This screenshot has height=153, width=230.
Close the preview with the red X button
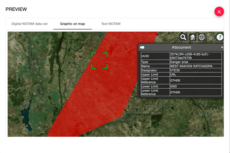click(219, 12)
